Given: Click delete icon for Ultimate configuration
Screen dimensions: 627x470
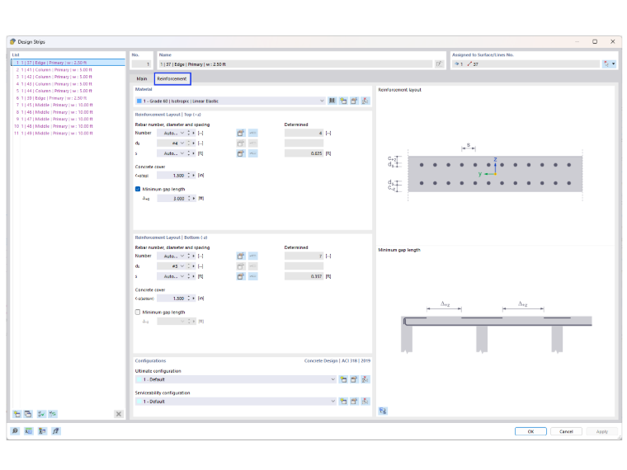Looking at the screenshot, I should tap(365, 379).
